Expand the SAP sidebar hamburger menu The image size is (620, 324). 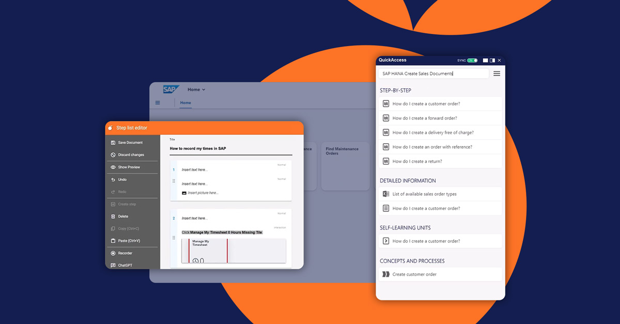coord(157,102)
